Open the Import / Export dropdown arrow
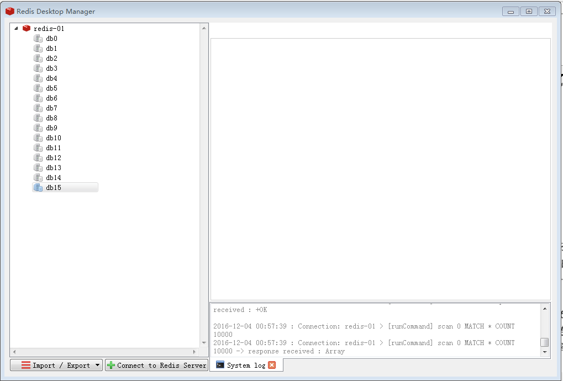This screenshot has height=381, width=563. [x=97, y=365]
